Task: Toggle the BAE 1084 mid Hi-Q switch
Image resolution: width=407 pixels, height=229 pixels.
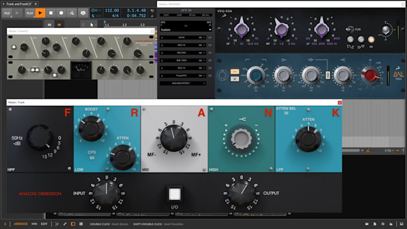Action: [328, 75]
